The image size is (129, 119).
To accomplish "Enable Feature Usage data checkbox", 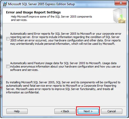I will 8,66.
